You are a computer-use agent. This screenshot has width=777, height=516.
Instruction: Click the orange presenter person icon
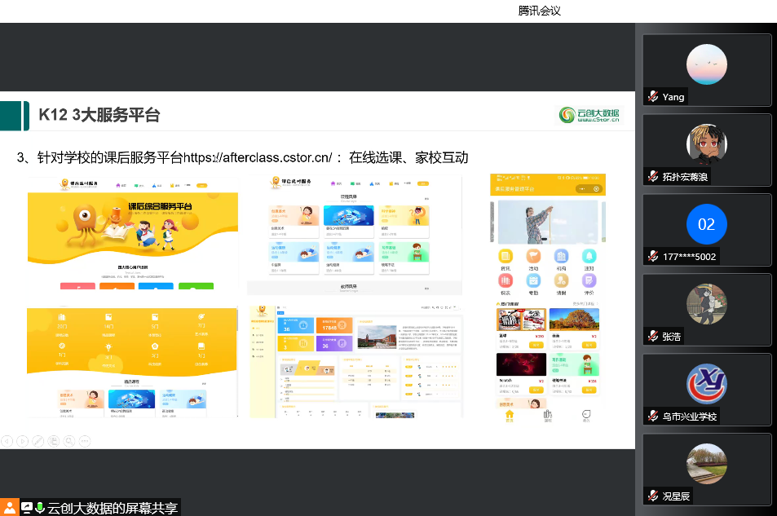[x=9, y=508]
